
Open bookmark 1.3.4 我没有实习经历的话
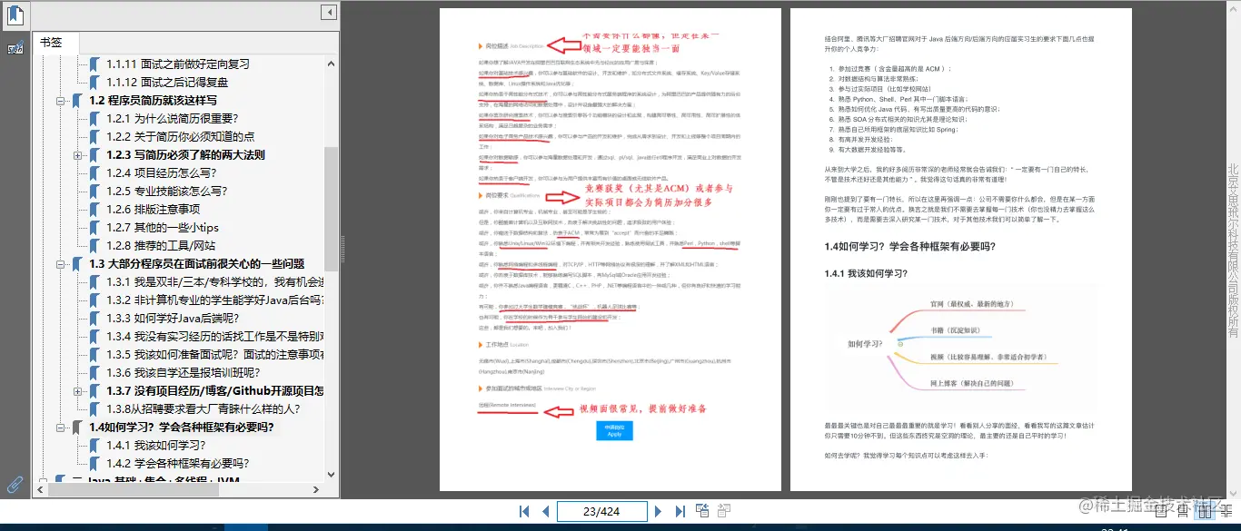pos(214,337)
